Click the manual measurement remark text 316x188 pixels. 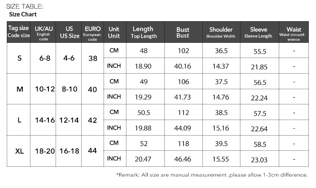point(212,175)
